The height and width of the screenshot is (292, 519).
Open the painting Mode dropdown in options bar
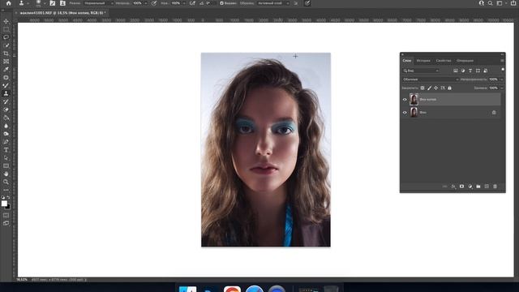pyautogui.click(x=98, y=3)
